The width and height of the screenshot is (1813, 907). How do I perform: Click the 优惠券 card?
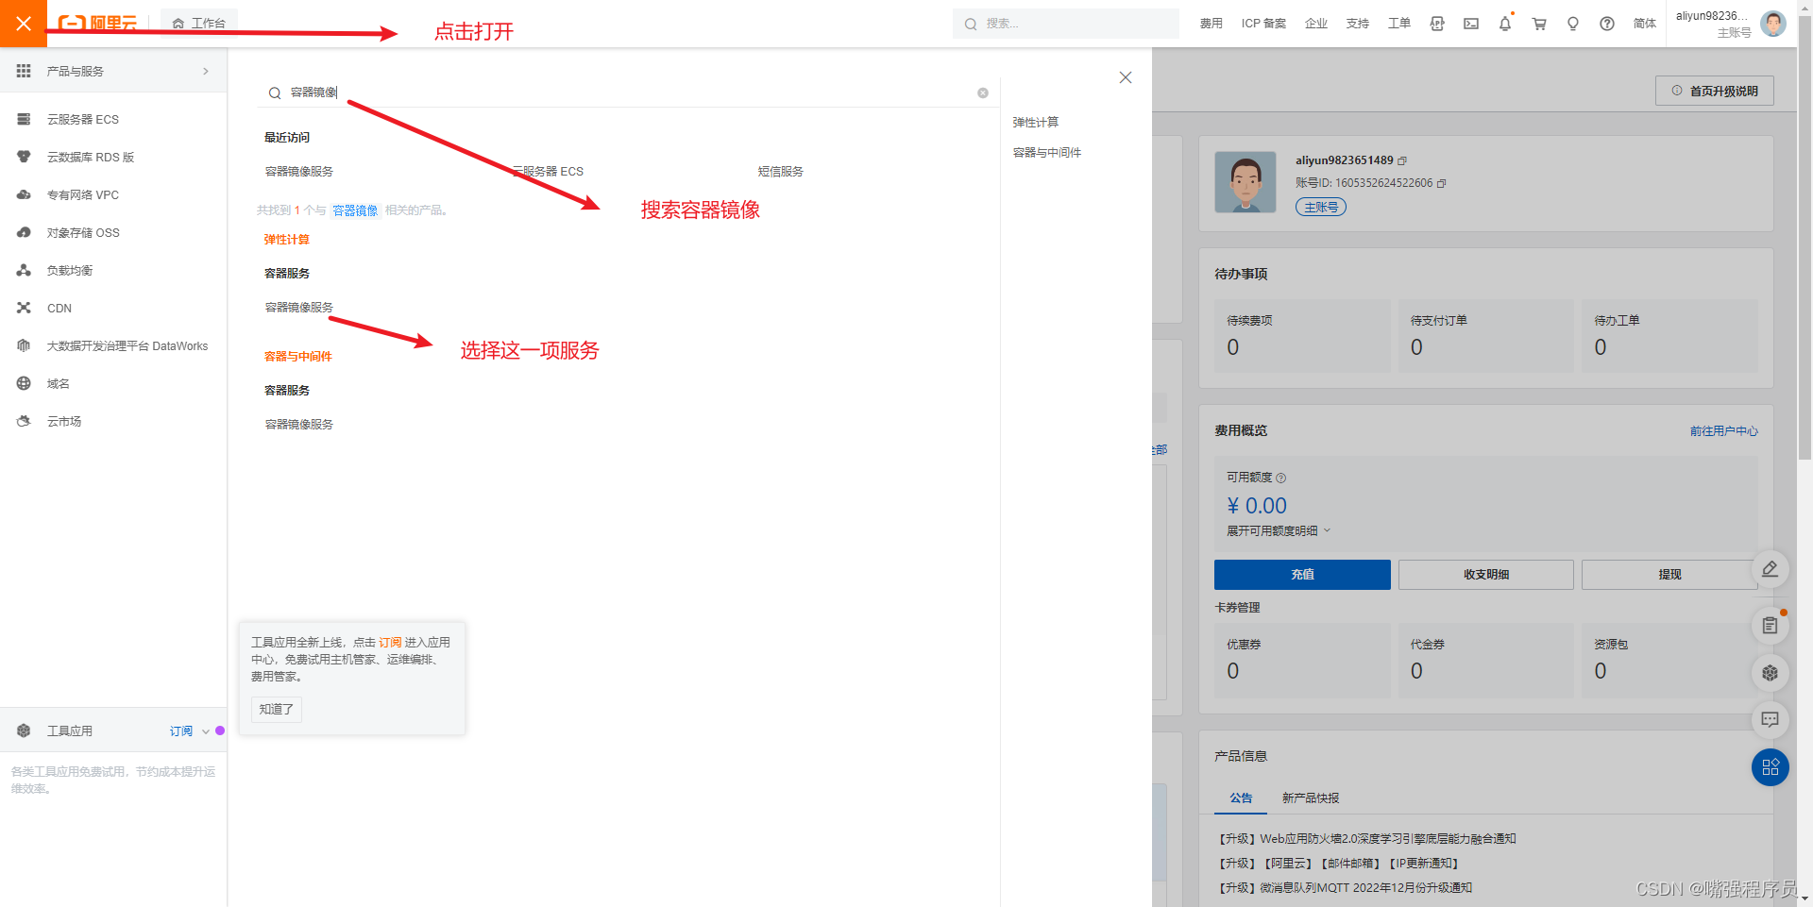coord(1302,660)
